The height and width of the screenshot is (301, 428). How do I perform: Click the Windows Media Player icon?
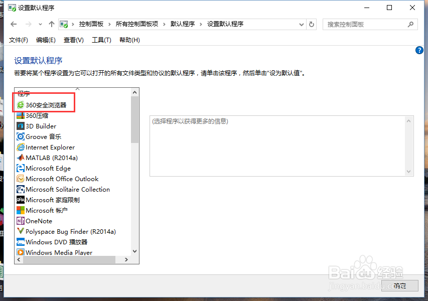click(x=21, y=252)
